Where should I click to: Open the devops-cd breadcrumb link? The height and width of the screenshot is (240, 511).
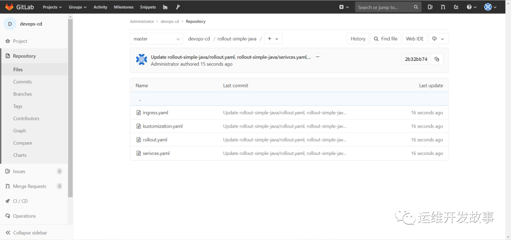[170, 21]
